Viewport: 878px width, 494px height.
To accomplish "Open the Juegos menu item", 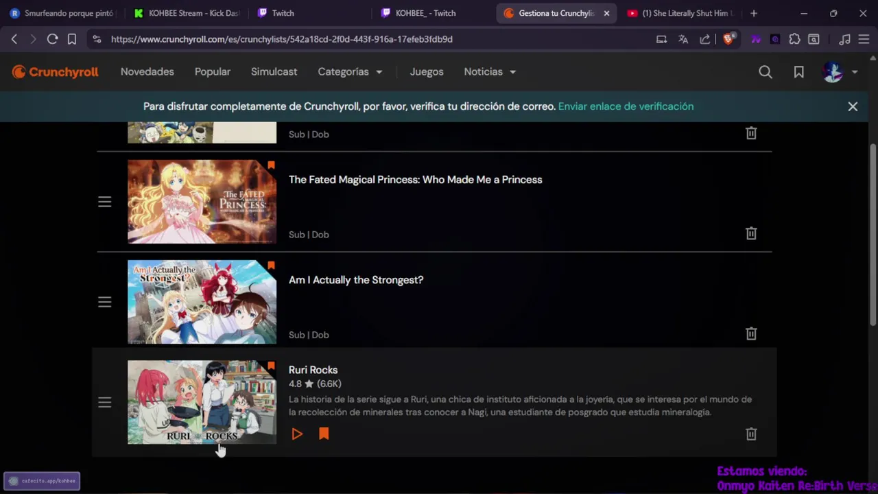I will pyautogui.click(x=427, y=72).
